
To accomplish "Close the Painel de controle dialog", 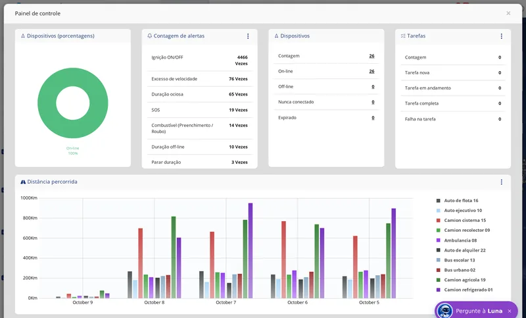I will (x=508, y=13).
